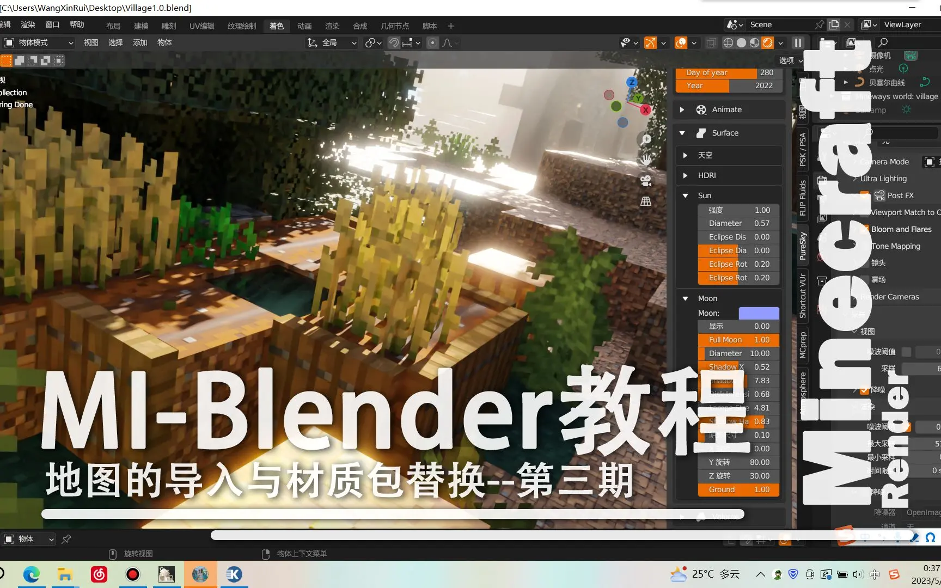This screenshot has width=941, height=588.
Task: Toggle X-ray view icon
Action: (711, 42)
